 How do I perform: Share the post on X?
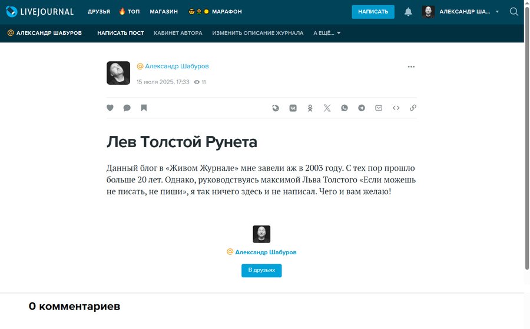coord(327,108)
